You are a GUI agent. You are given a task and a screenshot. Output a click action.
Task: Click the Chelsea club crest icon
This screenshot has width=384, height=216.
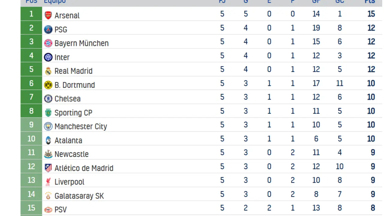click(48, 99)
